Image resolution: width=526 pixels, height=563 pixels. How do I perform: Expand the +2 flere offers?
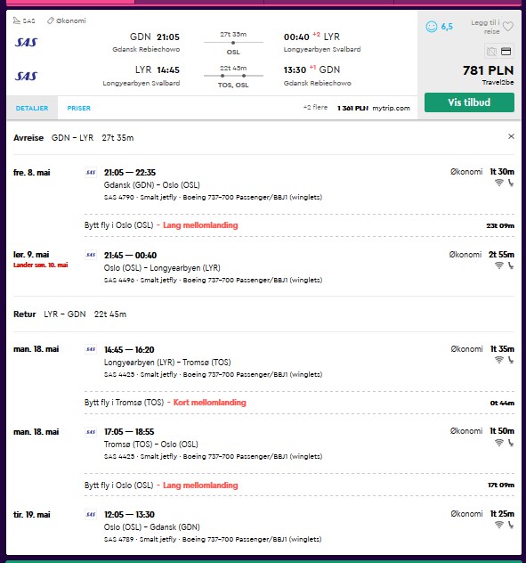[315, 108]
